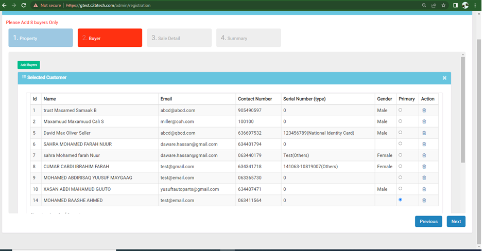The width and height of the screenshot is (484, 251).
Task: Select email yusuftautoparts@gmail.com
Action: tap(189, 189)
